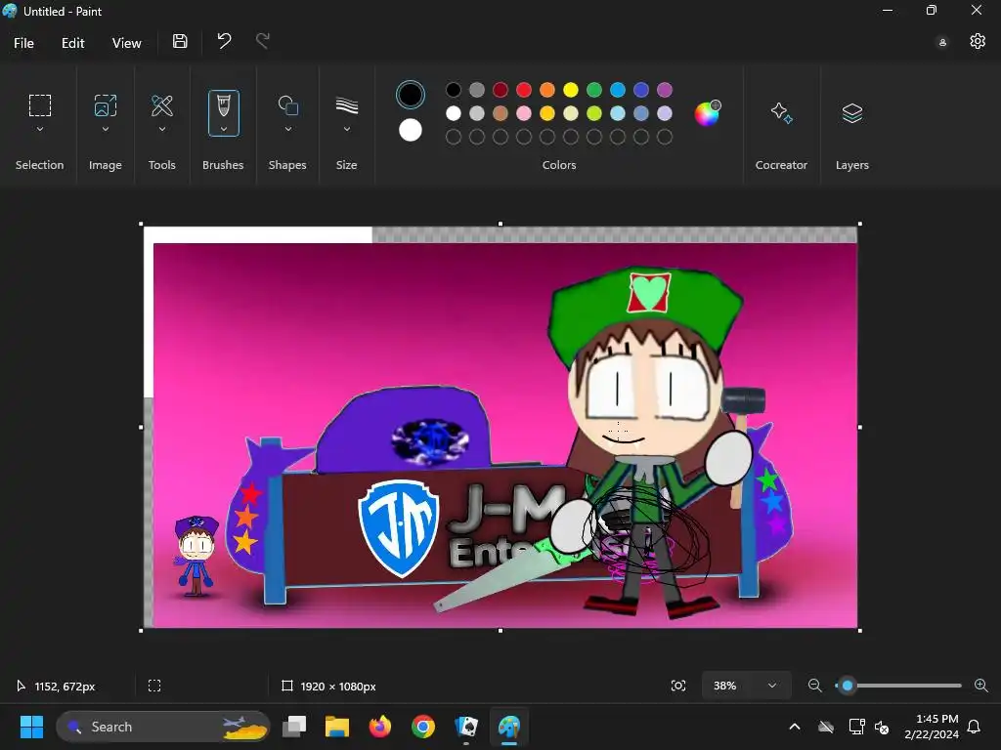This screenshot has width=1001, height=750.
Task: Click the canvas size icon in status bar
Action: point(287,686)
